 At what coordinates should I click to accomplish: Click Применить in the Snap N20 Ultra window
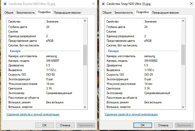pos(184,125)
